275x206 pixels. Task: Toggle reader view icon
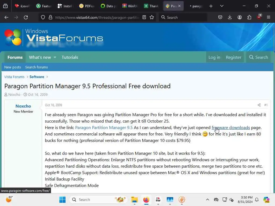click(x=144, y=17)
